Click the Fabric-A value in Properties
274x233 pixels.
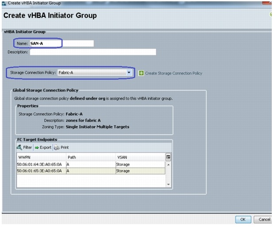[x=74, y=114]
